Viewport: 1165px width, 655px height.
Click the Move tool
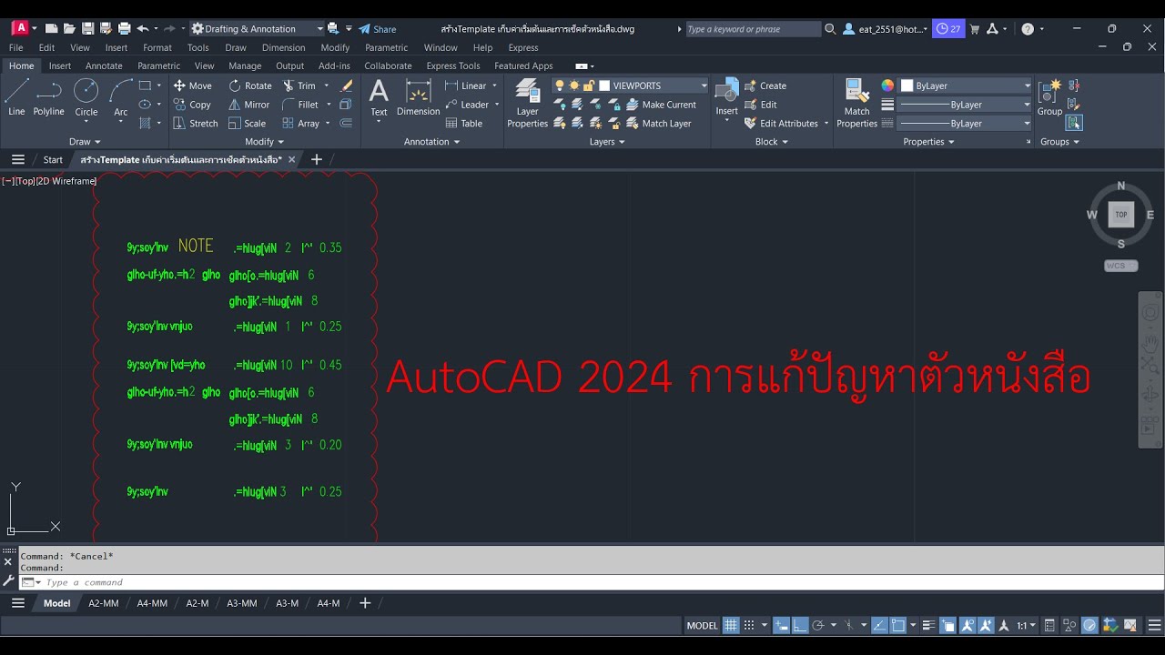coord(192,86)
